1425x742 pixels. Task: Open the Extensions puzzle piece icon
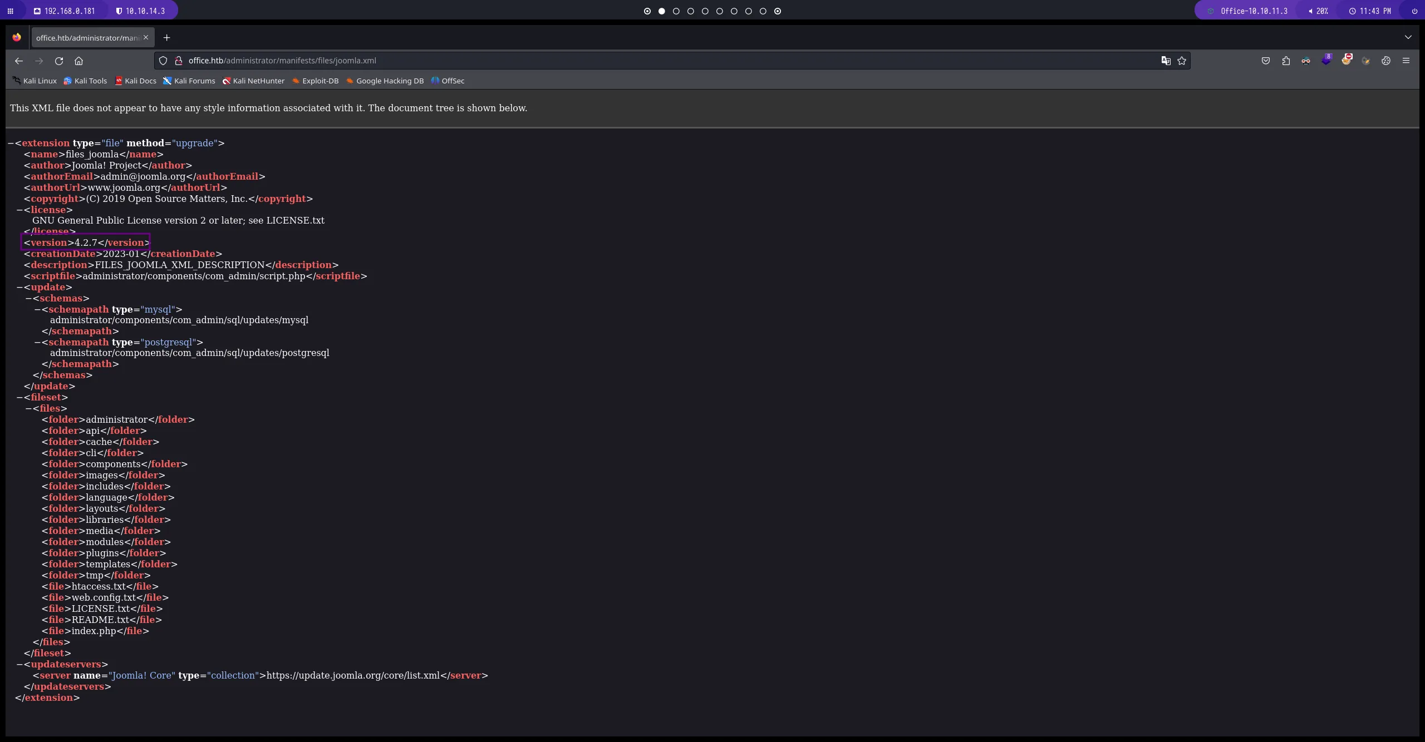[x=1286, y=61]
